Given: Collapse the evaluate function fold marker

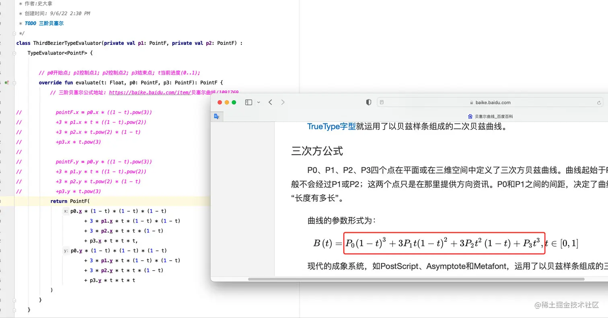Looking at the screenshot, I should (x=14, y=83).
